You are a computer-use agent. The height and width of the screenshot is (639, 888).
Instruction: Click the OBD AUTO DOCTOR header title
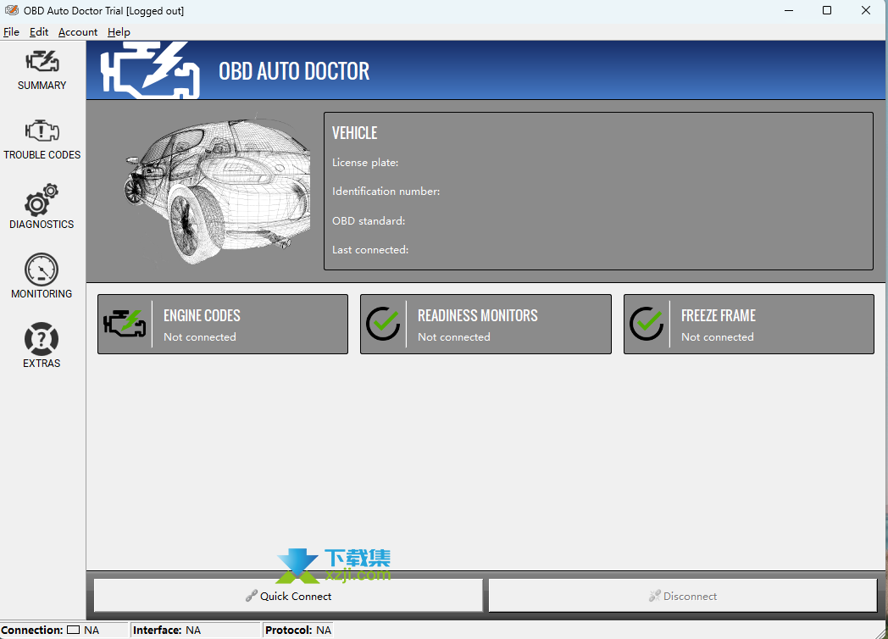coord(294,71)
